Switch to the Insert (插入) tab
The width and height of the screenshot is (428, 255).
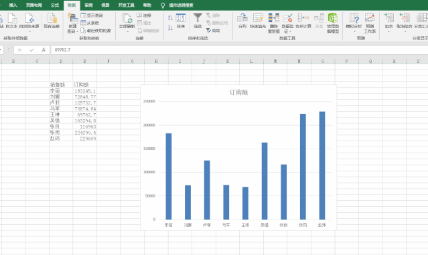pos(13,5)
